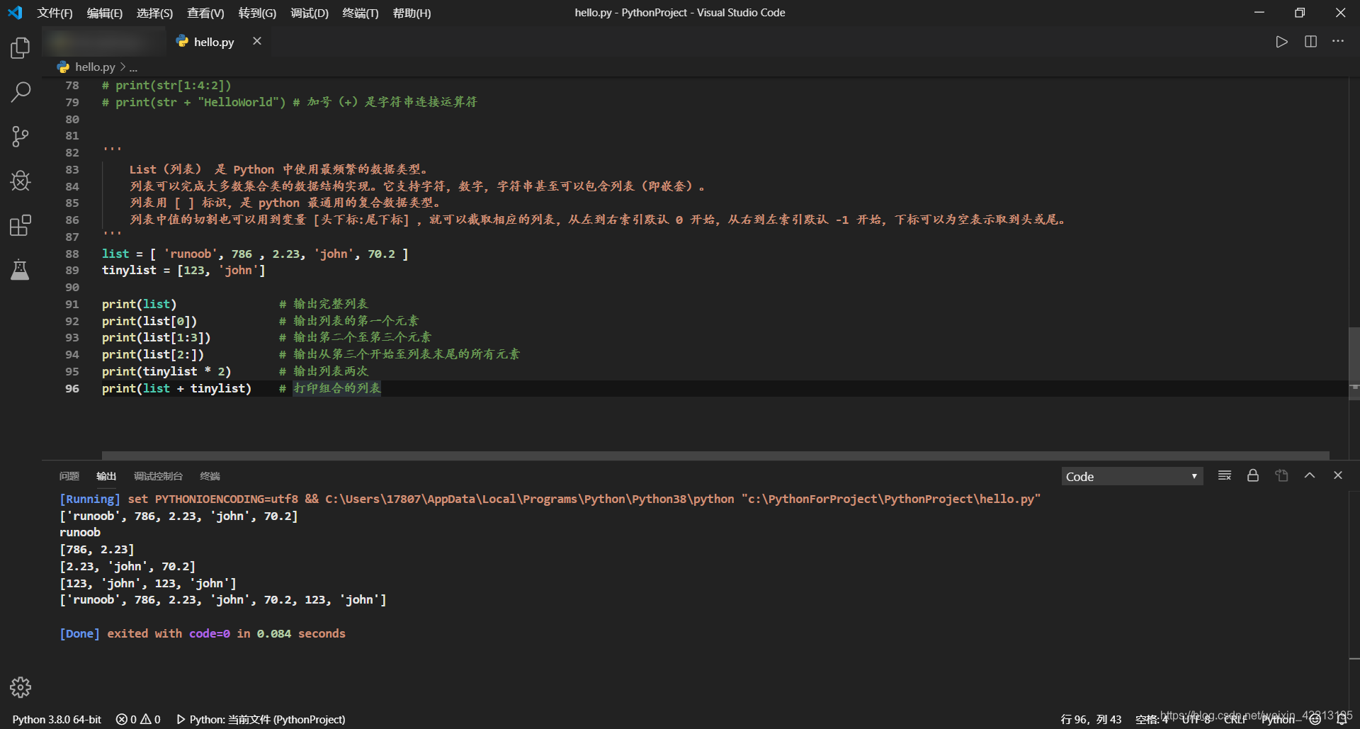Screen dimensions: 1360x729
Task: Open the 选择(S) menu
Action: click(154, 13)
